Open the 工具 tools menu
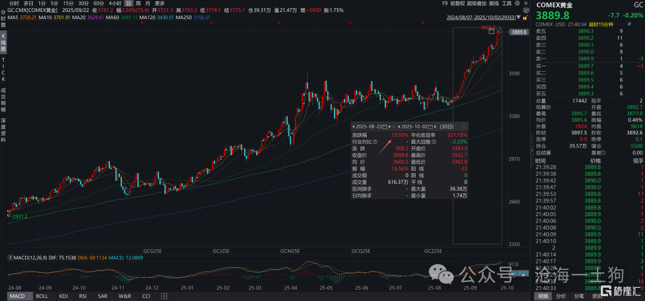 tap(506, 4)
